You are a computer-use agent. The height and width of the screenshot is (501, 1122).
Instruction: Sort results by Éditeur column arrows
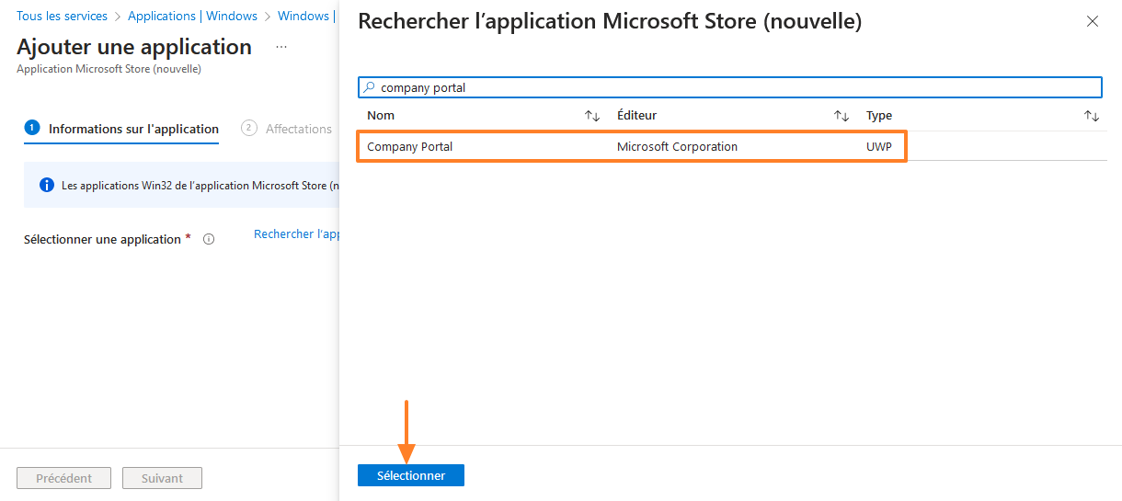(x=841, y=116)
